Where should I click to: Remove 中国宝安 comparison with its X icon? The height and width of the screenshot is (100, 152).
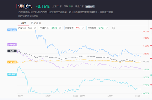point(83,28)
